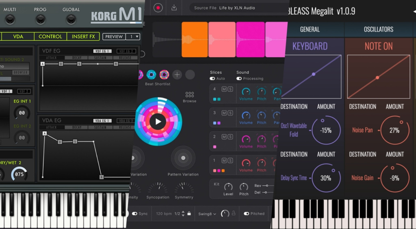The image size is (416, 229).
Task: Click the 1/2 tempo stepper arrows
Action: click(183, 214)
